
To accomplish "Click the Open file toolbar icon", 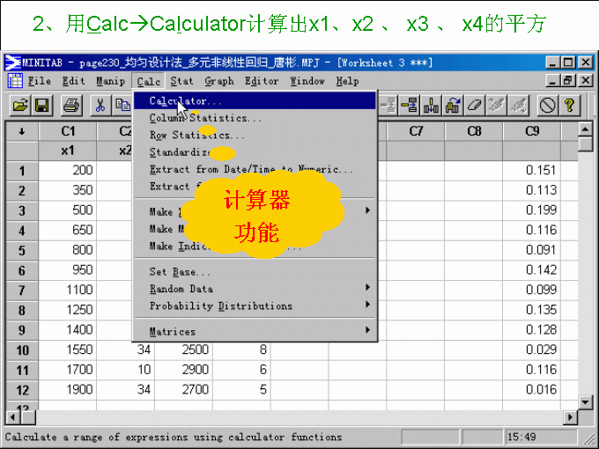I will tap(19, 106).
